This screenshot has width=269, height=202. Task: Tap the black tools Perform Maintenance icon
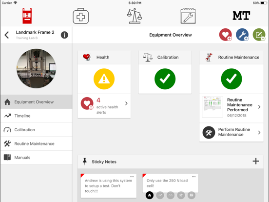click(x=209, y=132)
